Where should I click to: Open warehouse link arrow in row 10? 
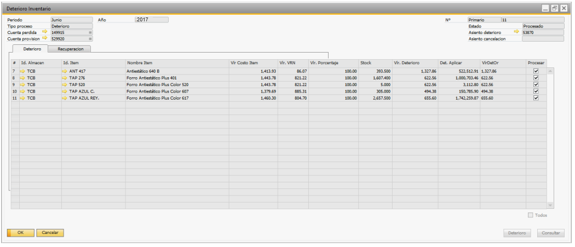(x=22, y=91)
